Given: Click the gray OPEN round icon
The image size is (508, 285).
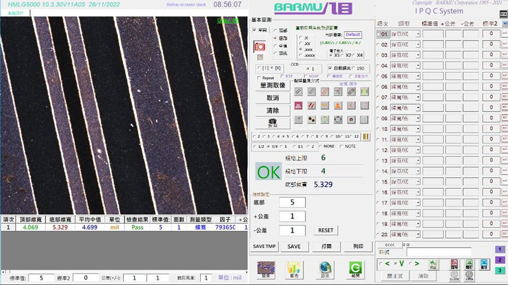Looking at the screenshot, I should point(469,275).
